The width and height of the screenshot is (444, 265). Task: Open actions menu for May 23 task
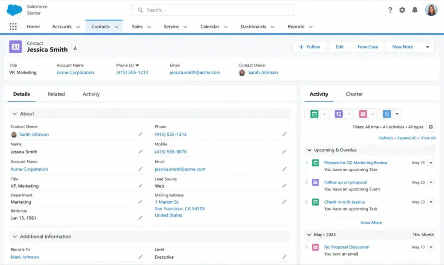(431, 202)
